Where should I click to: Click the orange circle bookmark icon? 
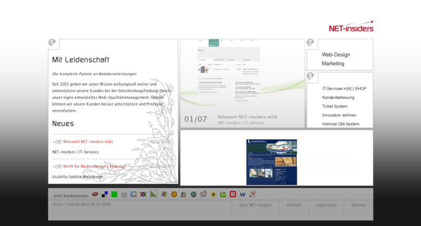174,194
